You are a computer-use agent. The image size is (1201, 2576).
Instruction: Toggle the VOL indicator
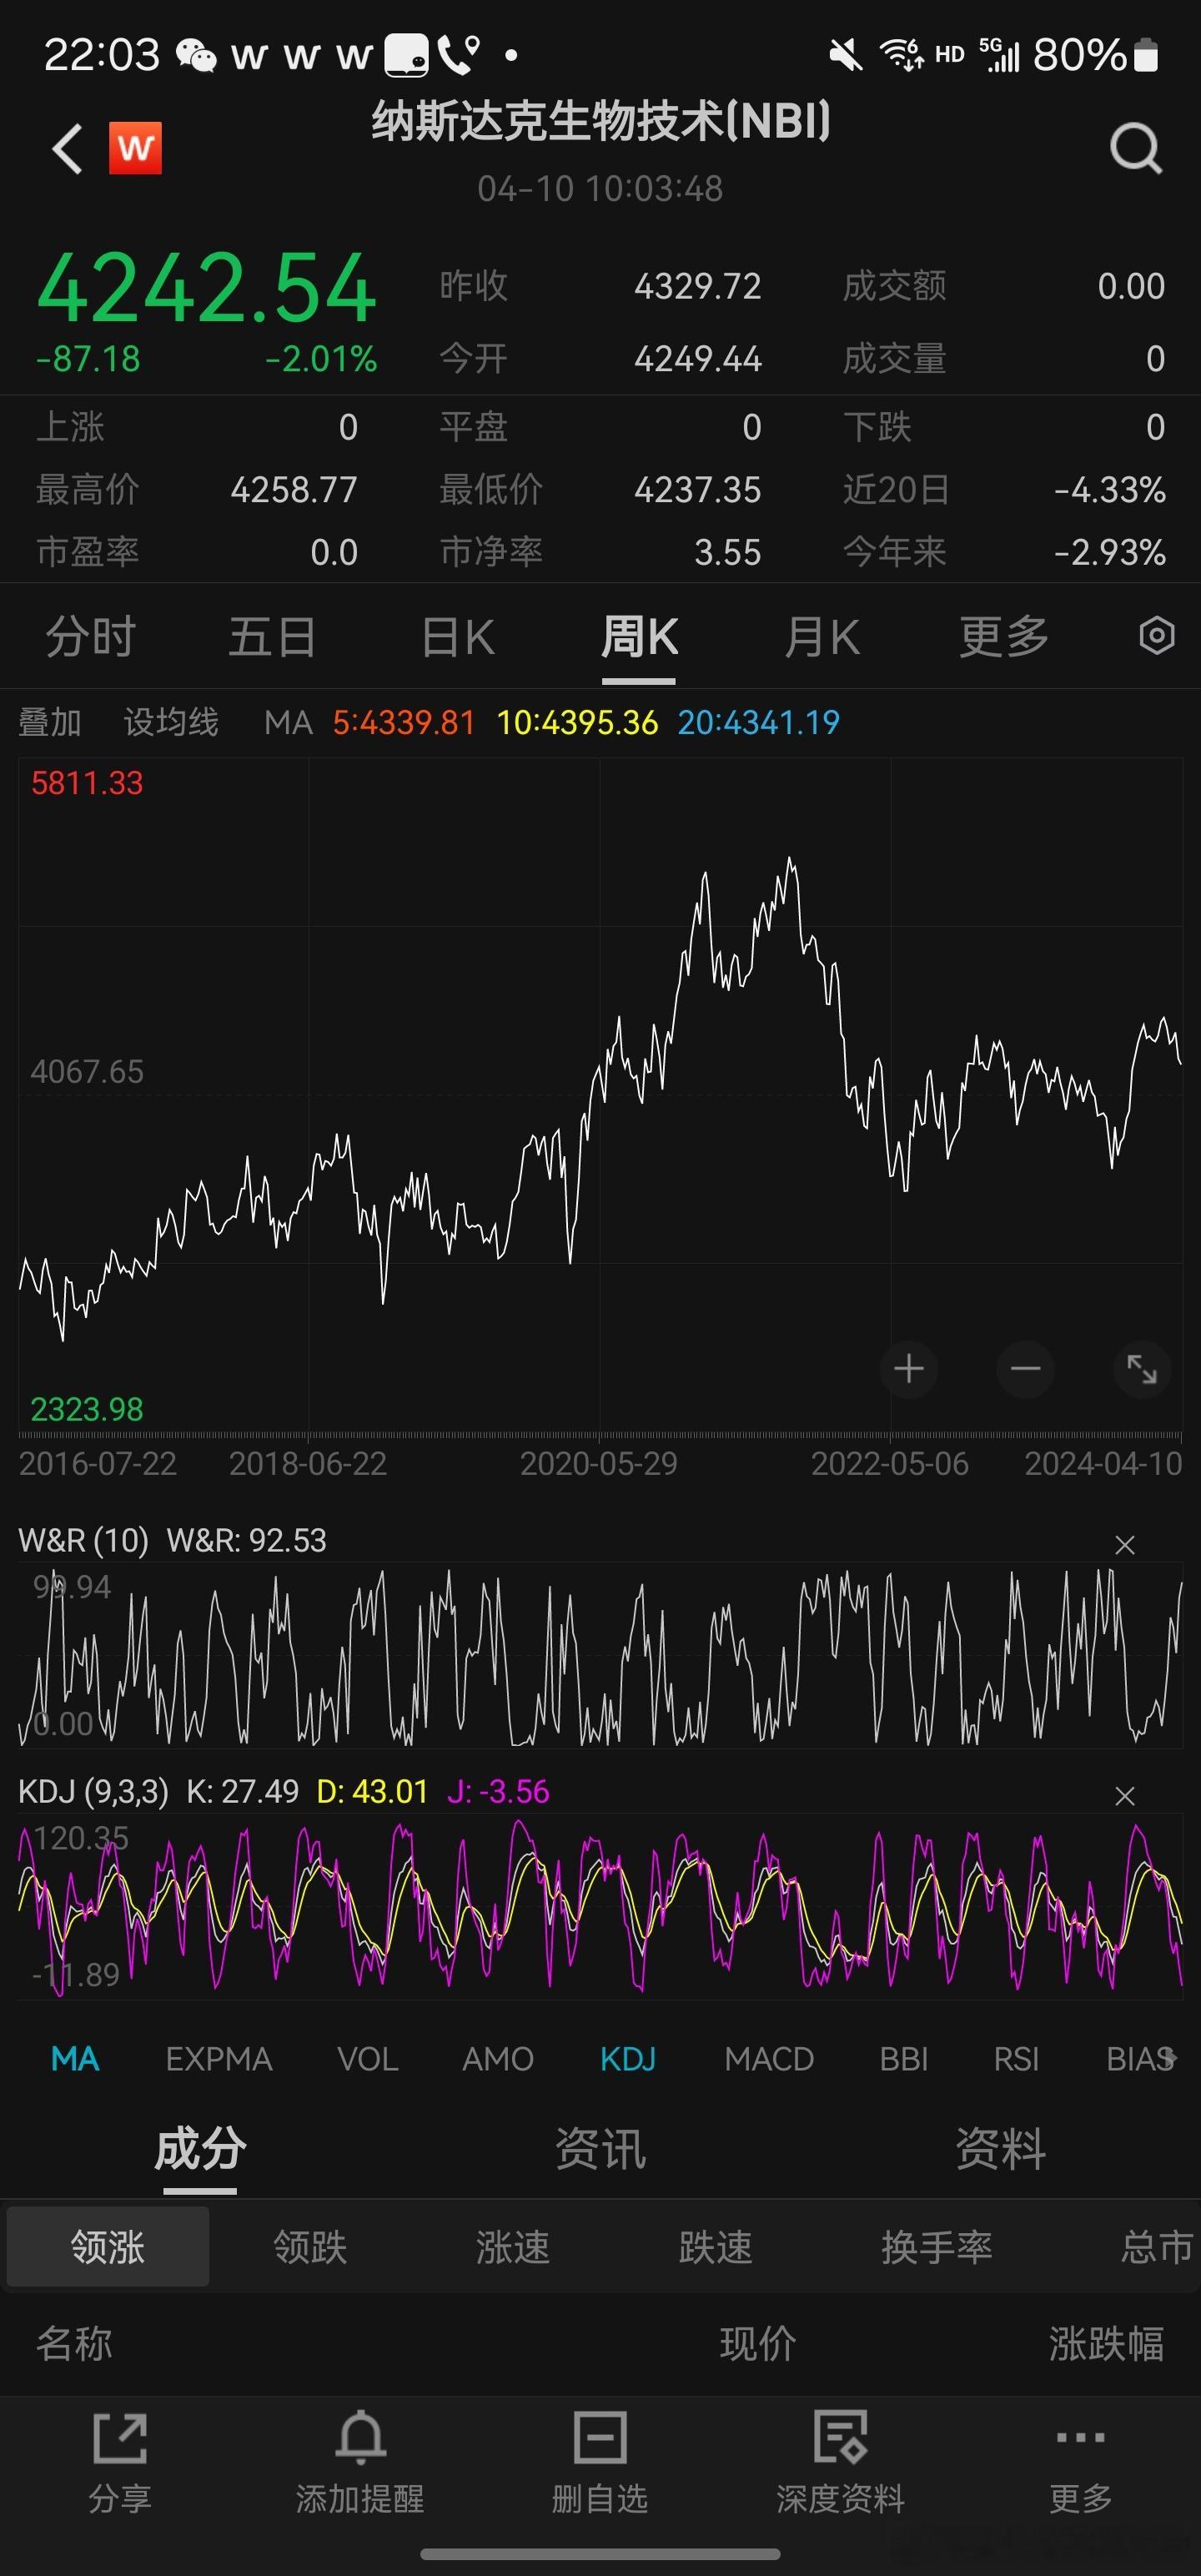pyautogui.click(x=368, y=2059)
